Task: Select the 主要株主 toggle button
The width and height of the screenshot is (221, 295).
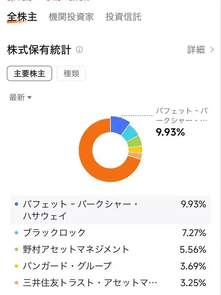Action: click(29, 74)
